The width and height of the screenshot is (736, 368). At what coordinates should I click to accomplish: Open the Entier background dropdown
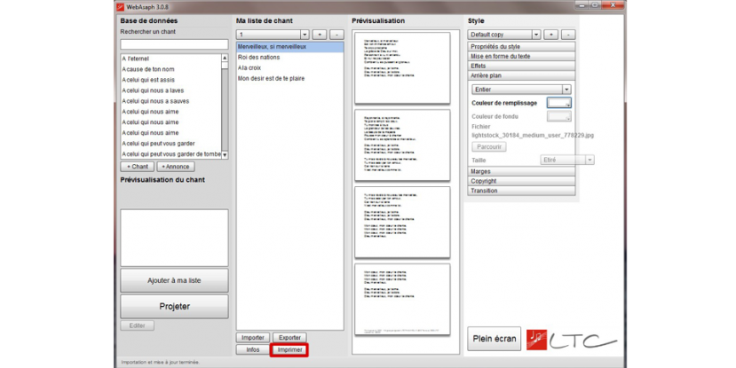click(x=521, y=90)
